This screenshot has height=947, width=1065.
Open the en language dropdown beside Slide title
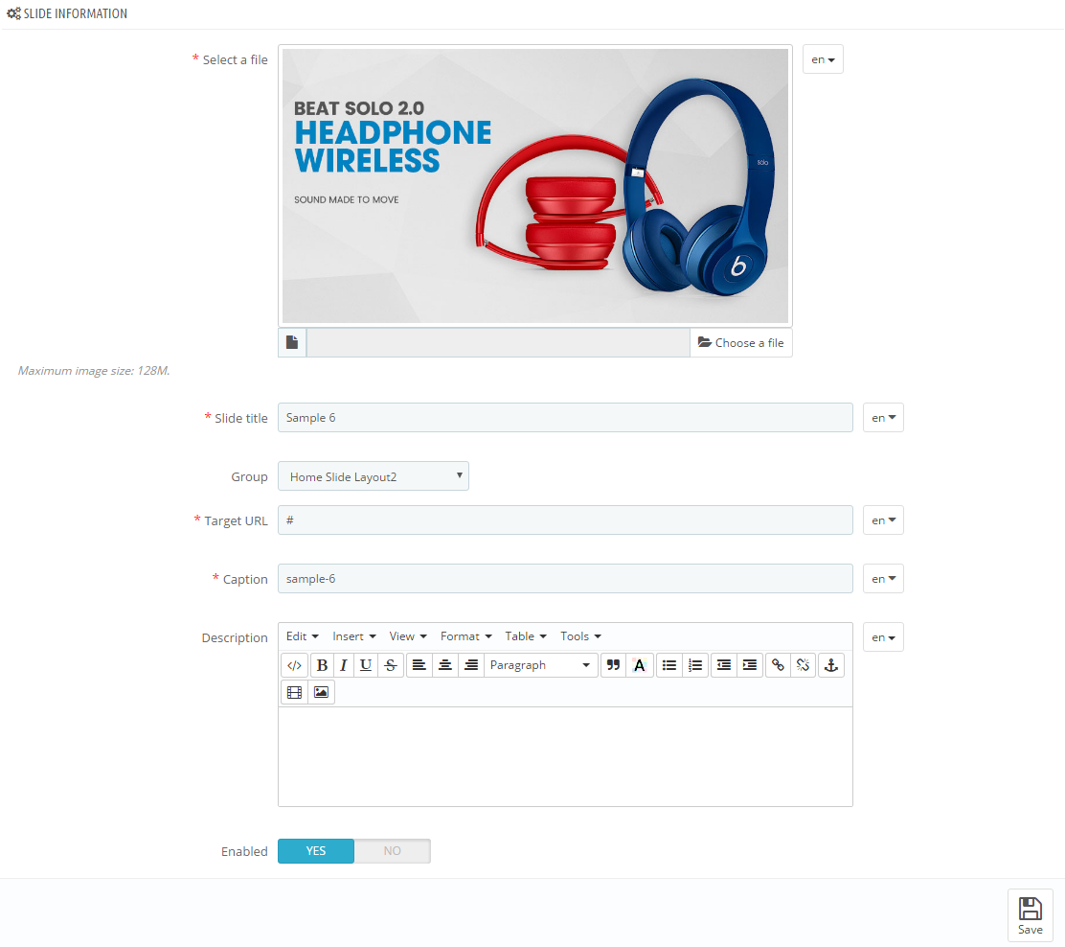[x=883, y=417]
